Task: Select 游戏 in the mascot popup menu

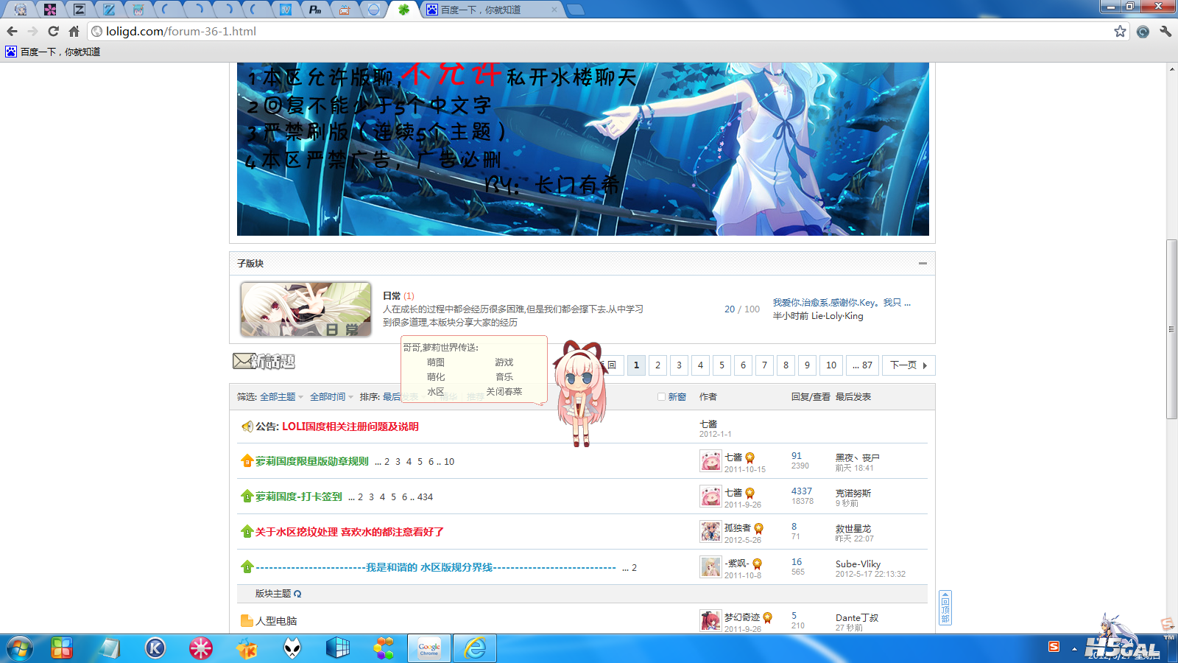Action: pos(504,362)
